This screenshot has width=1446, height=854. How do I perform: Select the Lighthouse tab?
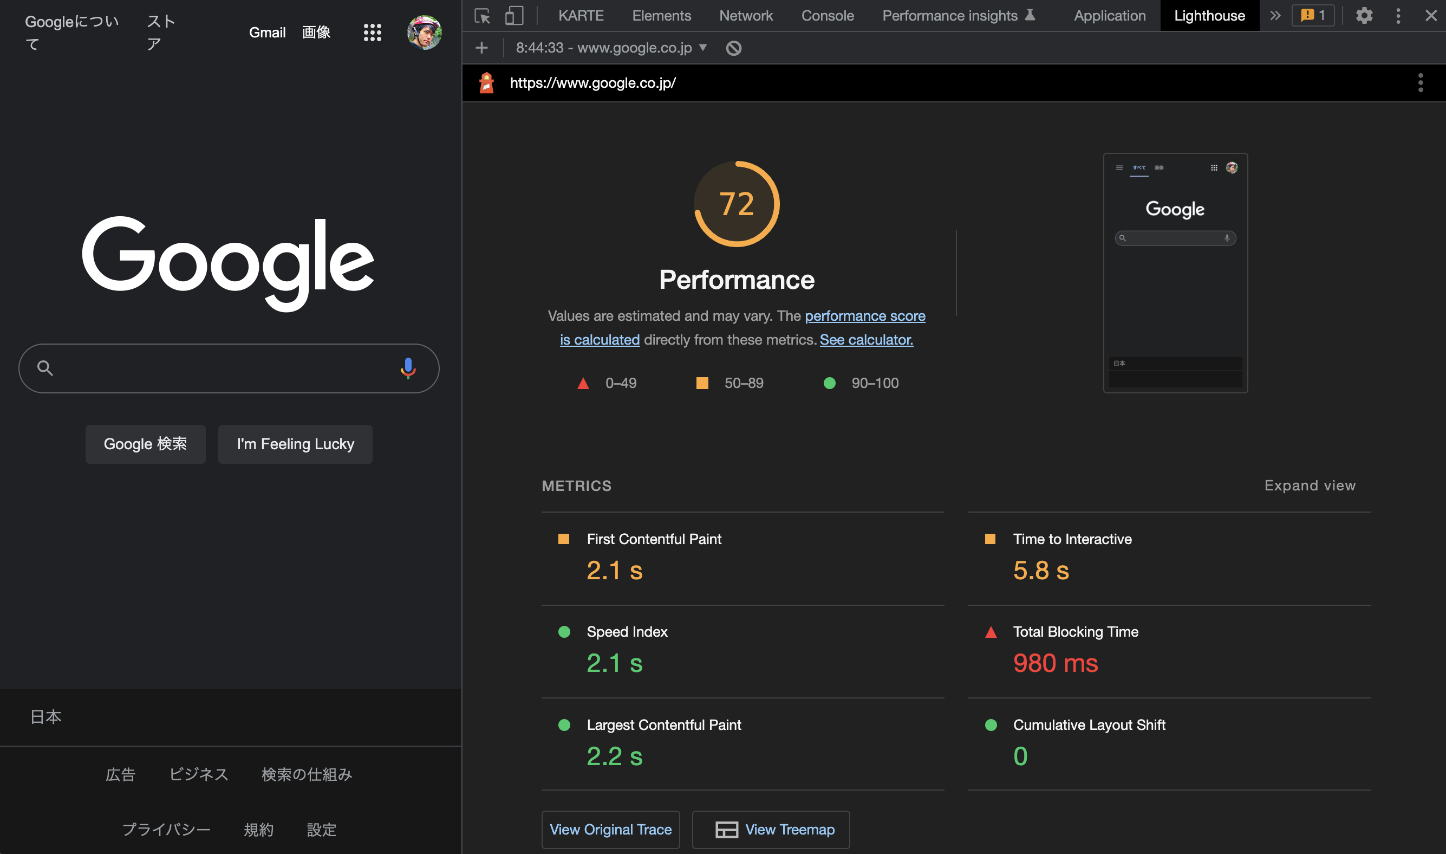click(1209, 16)
